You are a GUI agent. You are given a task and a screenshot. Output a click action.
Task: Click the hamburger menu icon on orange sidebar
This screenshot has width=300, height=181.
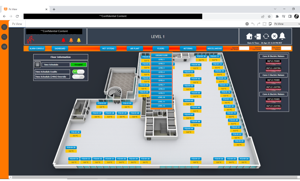tap(4, 27)
